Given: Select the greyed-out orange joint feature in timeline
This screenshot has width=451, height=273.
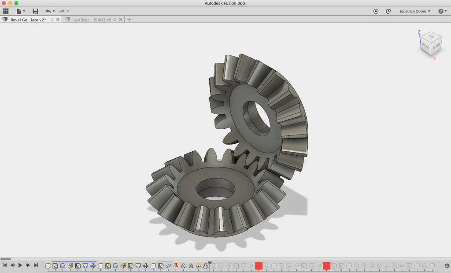Looking at the screenshot, I should 387,266.
